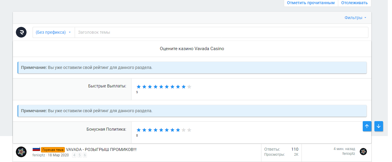
Task: Click the scroll-down arrow button
Action: (x=379, y=126)
